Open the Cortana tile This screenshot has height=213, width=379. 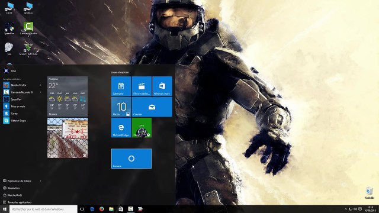coord(131,159)
